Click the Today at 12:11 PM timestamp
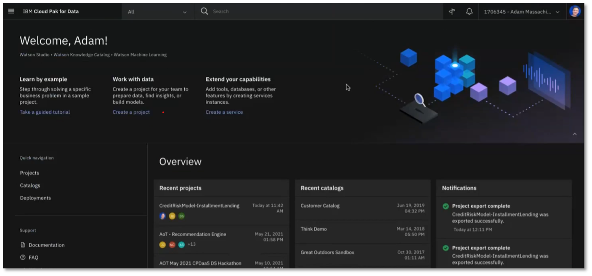This screenshot has height=276, width=592. [x=473, y=229]
